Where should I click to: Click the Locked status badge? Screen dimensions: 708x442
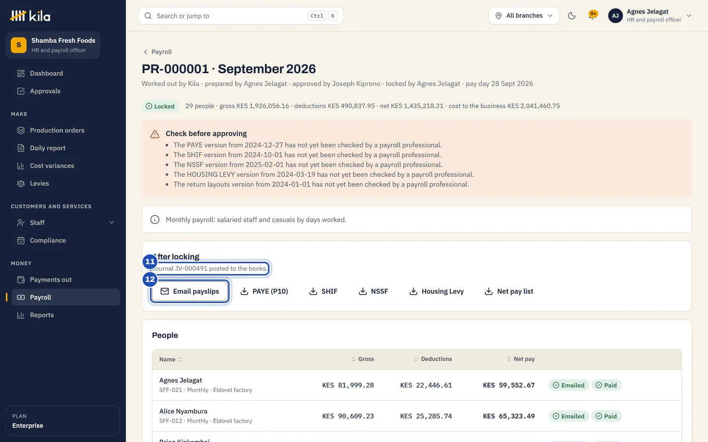coord(160,106)
